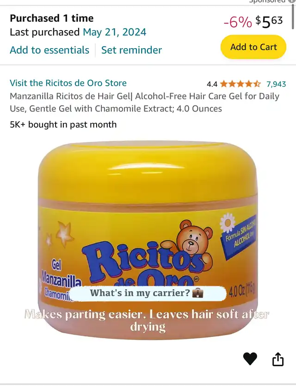Click the star rating icons
Screen dimensions: 296x386
240,84
